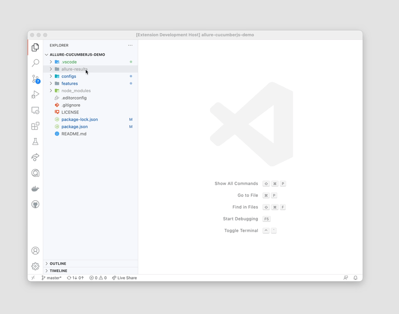Open the Run and Debug view
The width and height of the screenshot is (399, 314).
click(35, 95)
